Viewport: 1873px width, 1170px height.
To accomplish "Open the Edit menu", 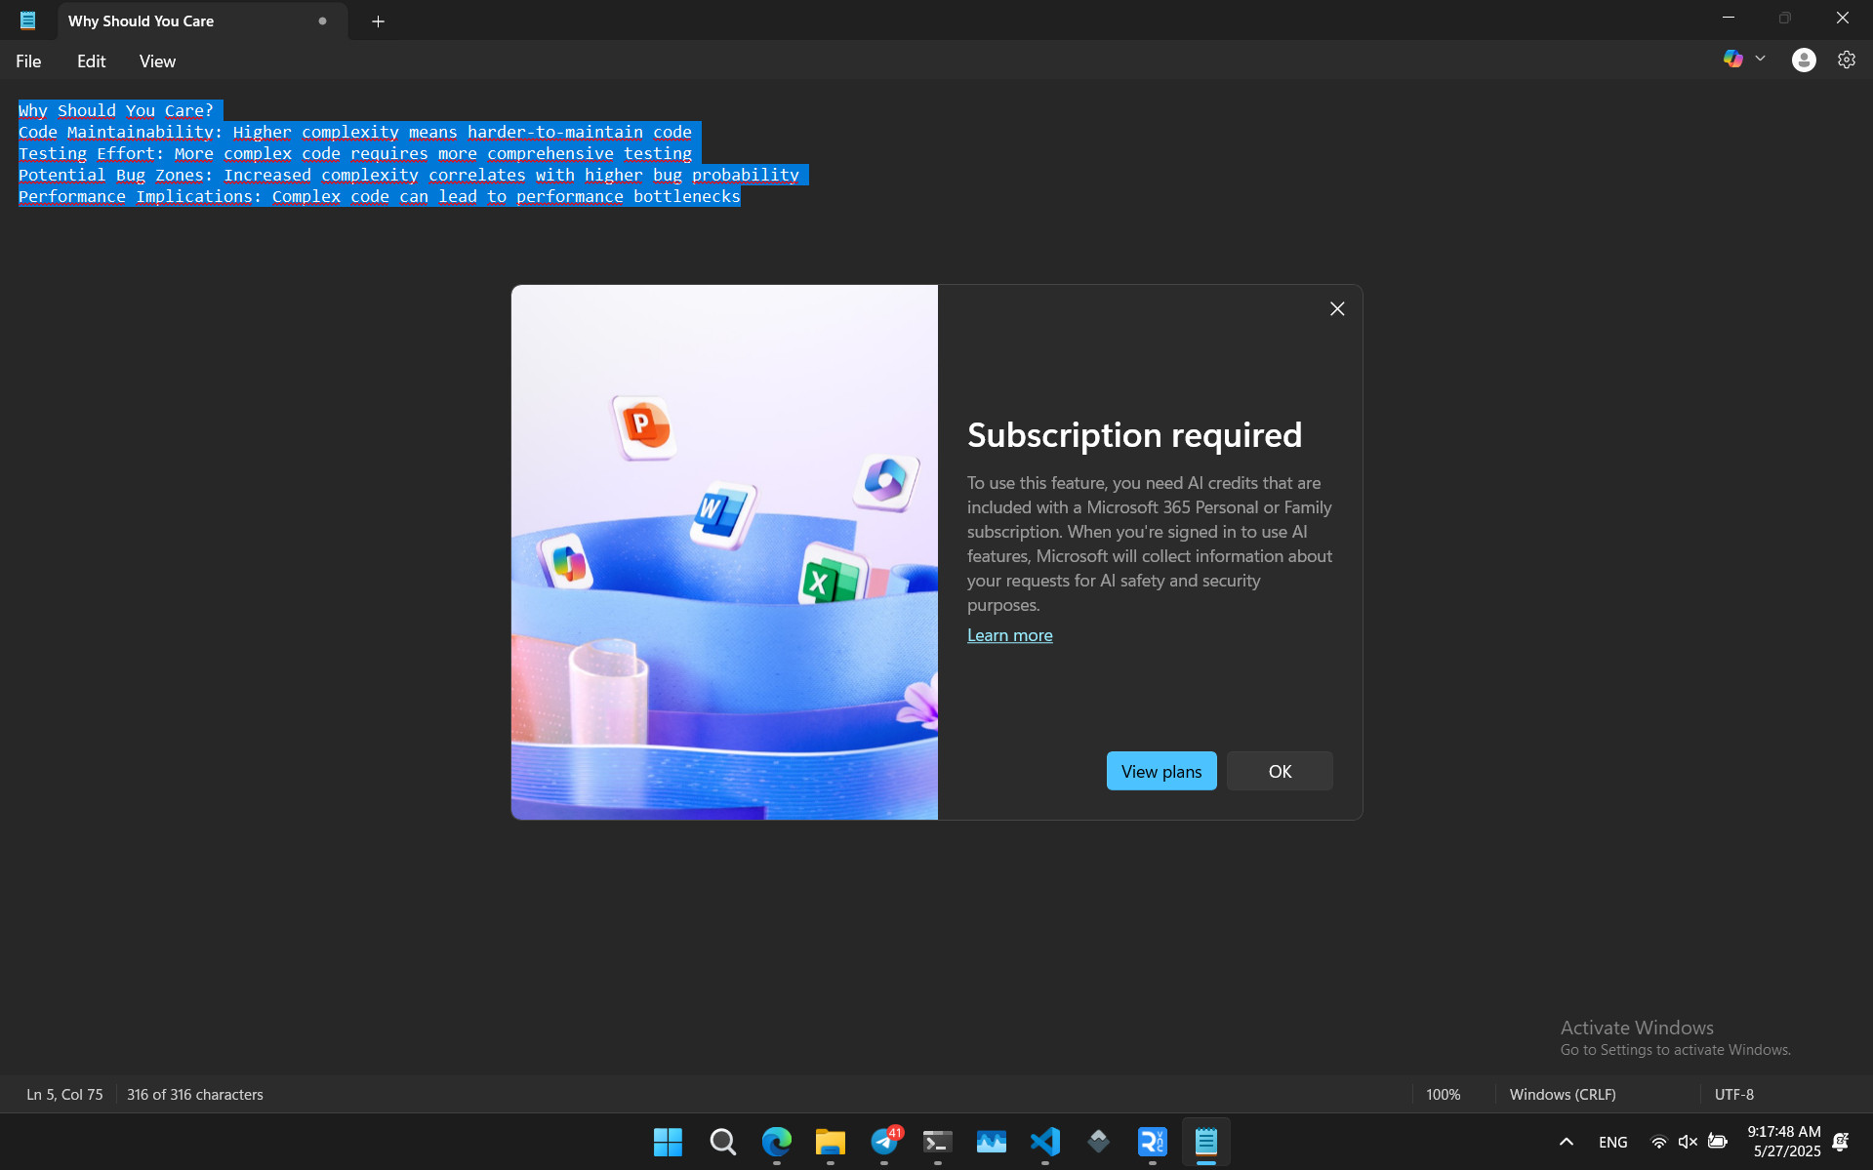I will pos(92,61).
